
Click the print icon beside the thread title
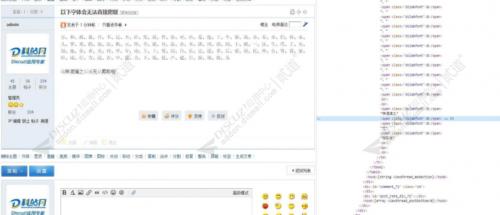292,12
